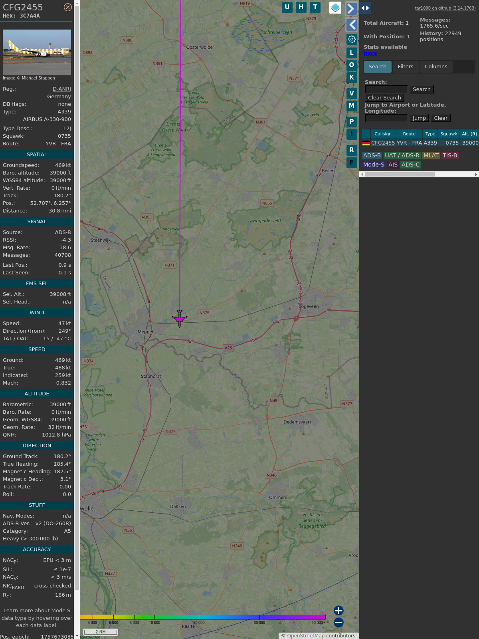
Task: Click the sidebar width toggle arrows
Action: (365, 8)
